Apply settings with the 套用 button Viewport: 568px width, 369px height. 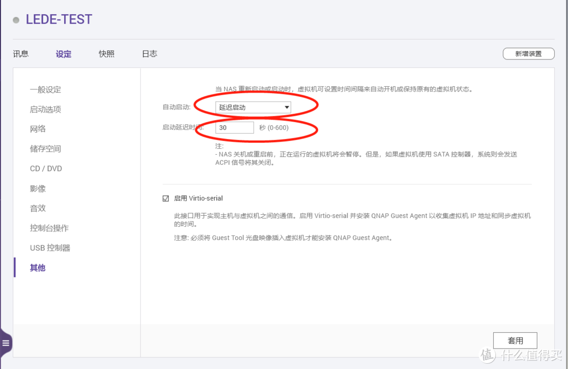click(x=515, y=340)
